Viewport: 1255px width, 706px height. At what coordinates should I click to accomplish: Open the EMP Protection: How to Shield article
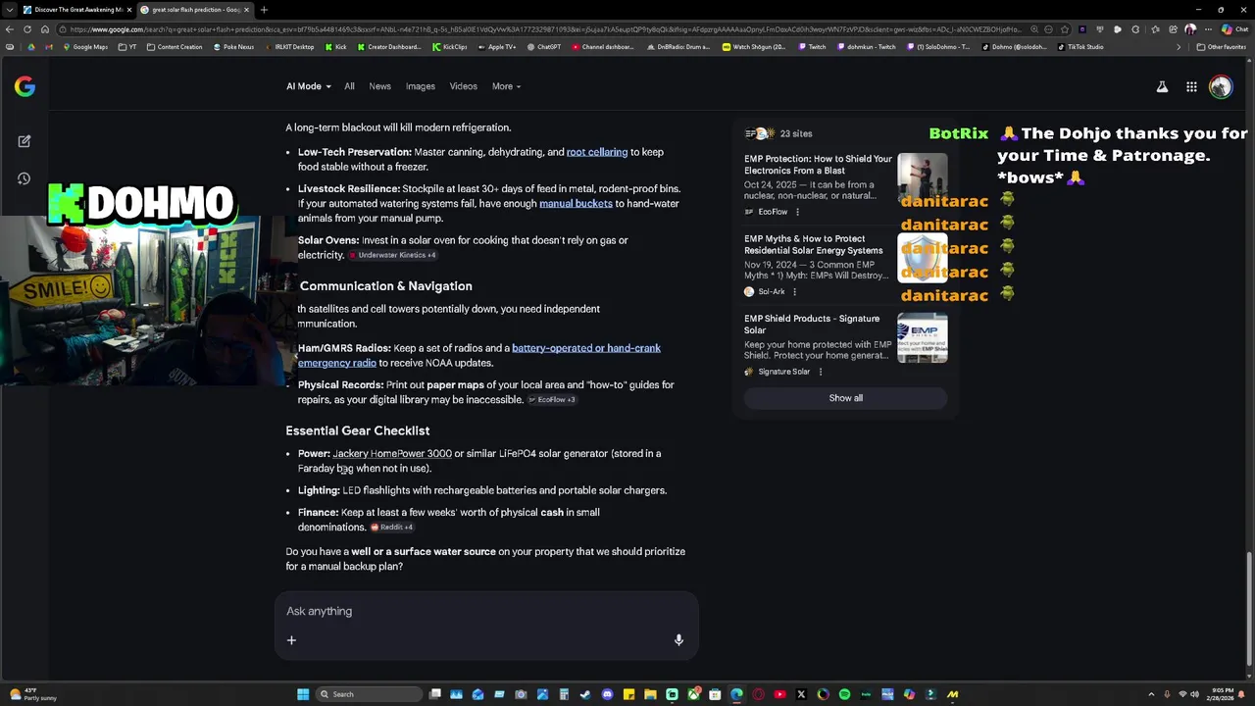click(818, 165)
